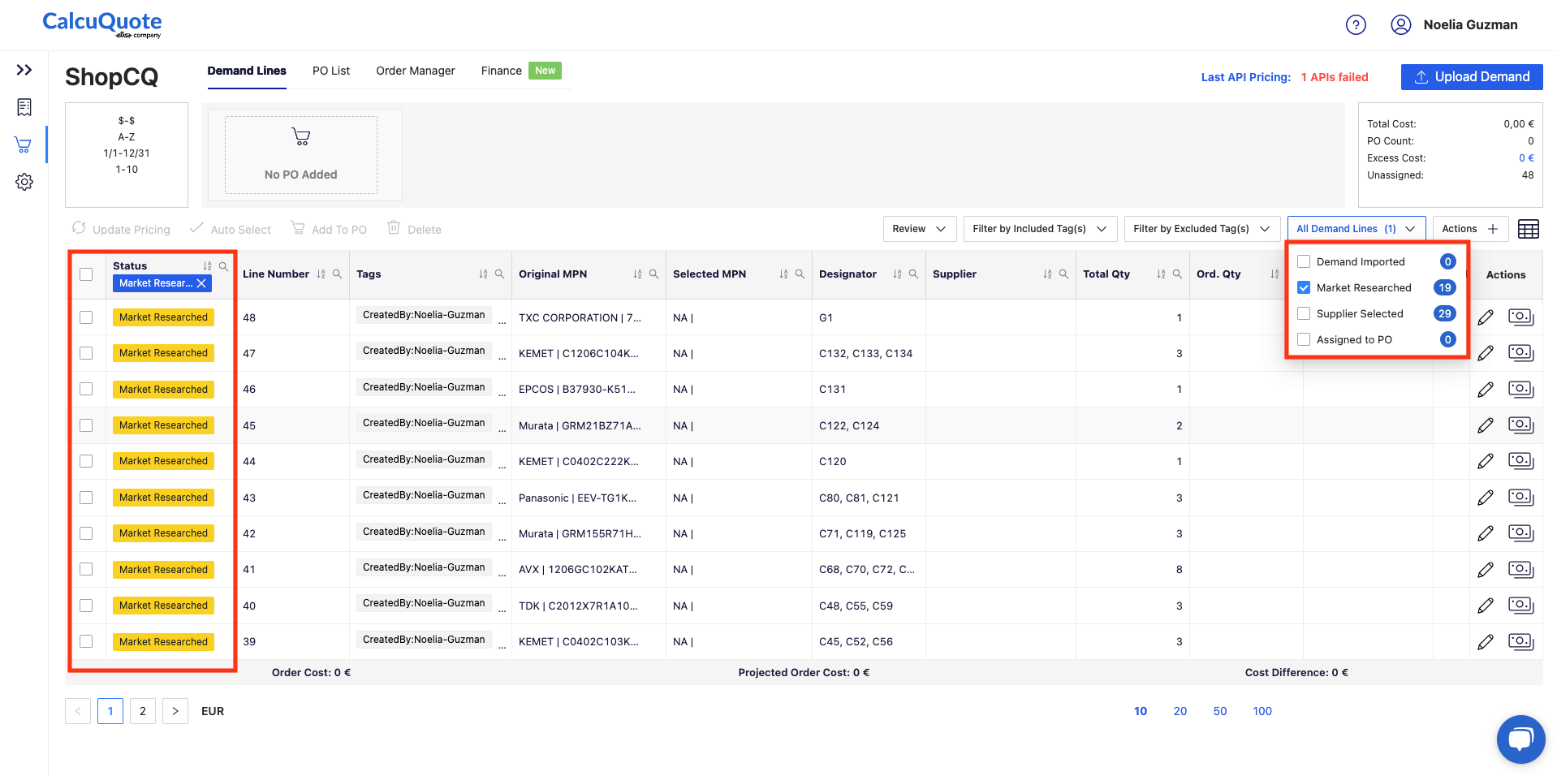Image resolution: width=1557 pixels, height=776 pixels.
Task: Open Filter by Included Tag(s) dropdown
Action: (x=1040, y=229)
